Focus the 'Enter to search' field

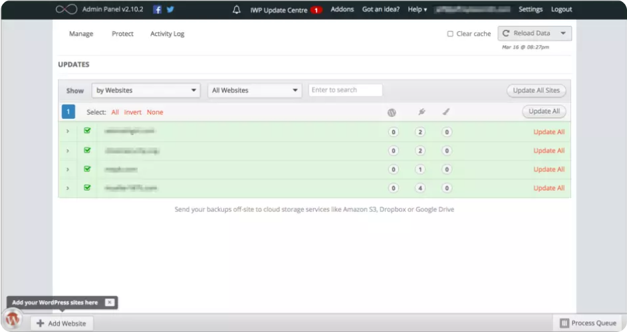click(346, 90)
